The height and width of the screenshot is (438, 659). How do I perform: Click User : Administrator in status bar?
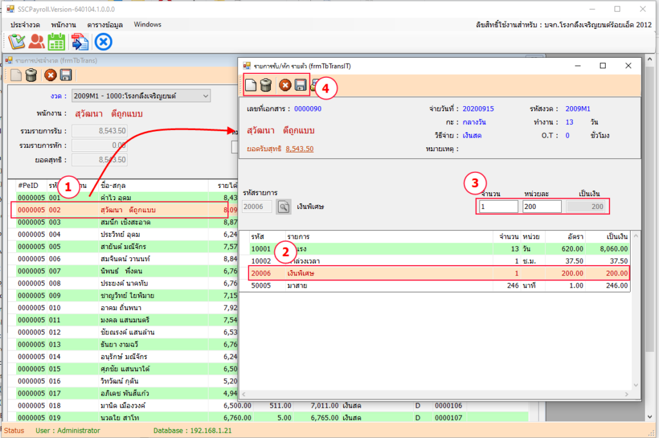(68, 430)
